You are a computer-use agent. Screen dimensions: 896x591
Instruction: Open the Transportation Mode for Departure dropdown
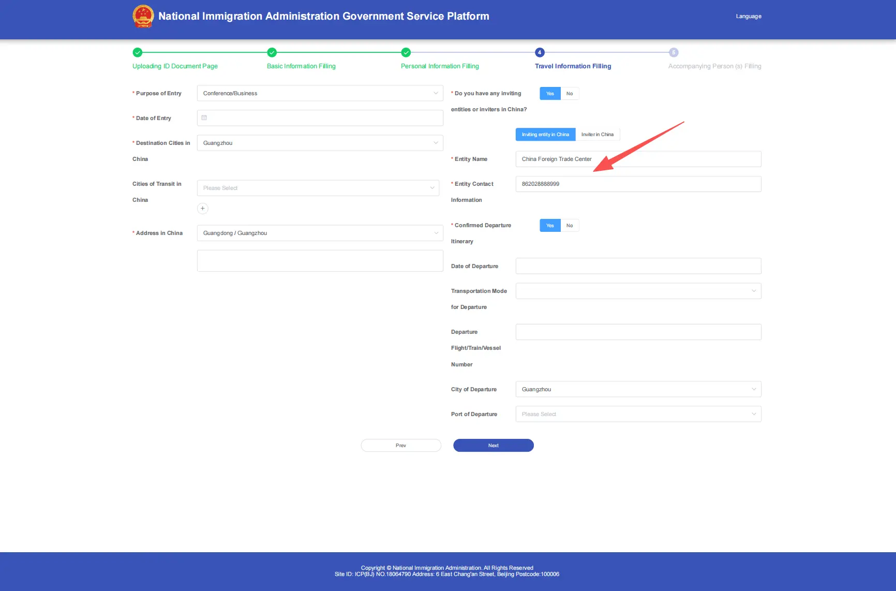click(x=638, y=291)
